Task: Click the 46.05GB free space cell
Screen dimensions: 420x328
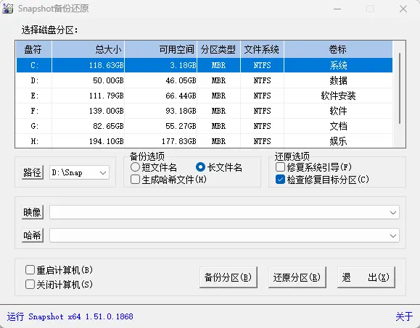Action: (x=161, y=80)
